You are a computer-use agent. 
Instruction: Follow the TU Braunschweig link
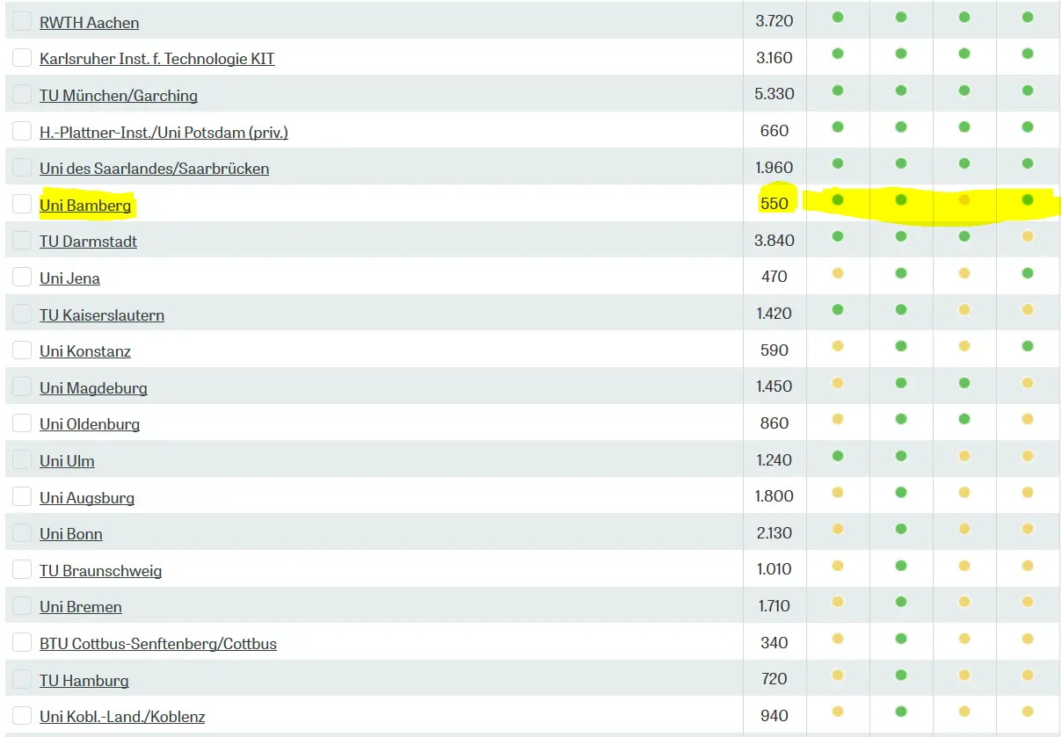(100, 570)
